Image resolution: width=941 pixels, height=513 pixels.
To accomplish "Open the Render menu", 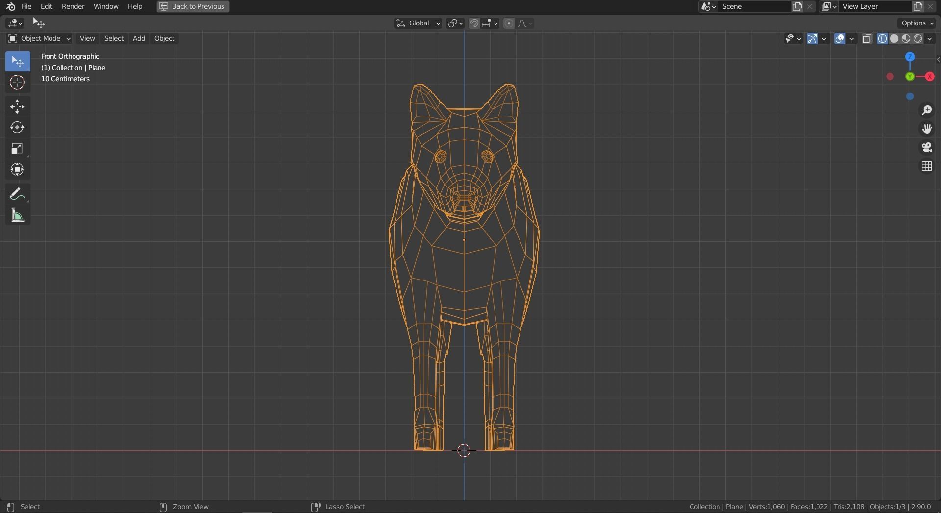I will [73, 6].
